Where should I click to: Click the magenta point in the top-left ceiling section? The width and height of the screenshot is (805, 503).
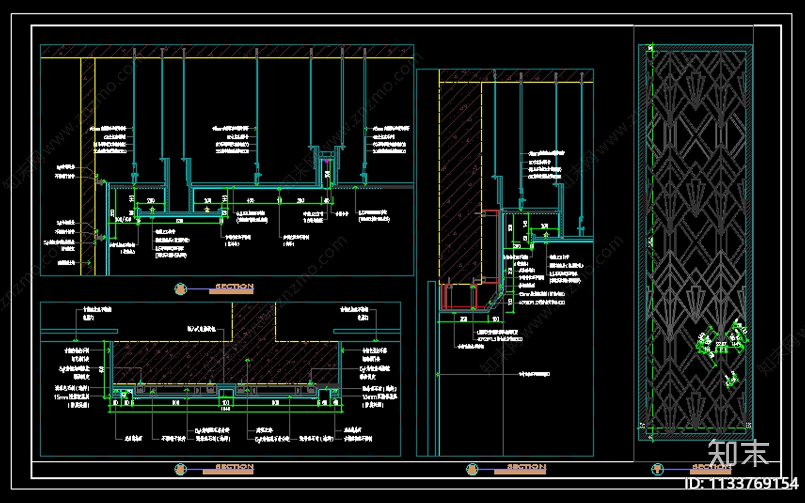tap(326, 161)
